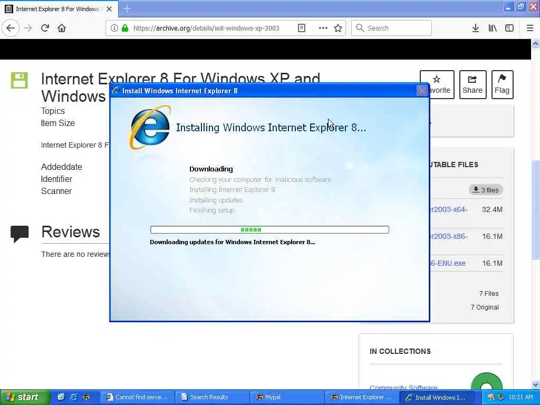
Task: Open page actions three-dot menu
Action: 323,28
